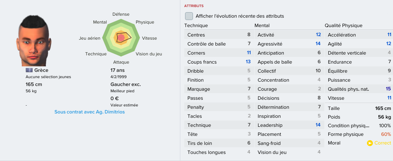Open the Sous contrat avec Ag. Dimitrios link
This screenshot has width=393, height=161.
[90, 112]
